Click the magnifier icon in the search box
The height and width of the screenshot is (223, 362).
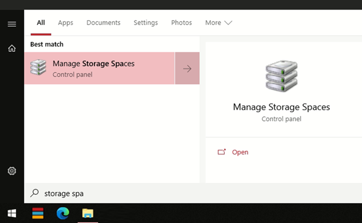tap(35, 193)
